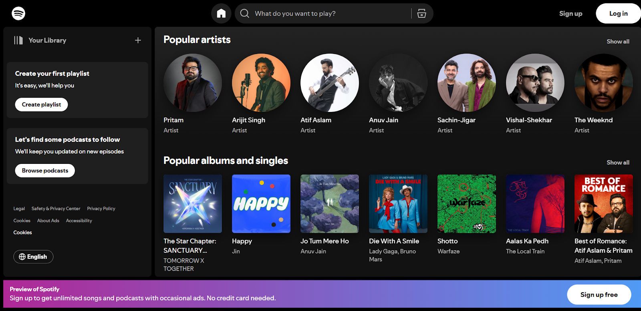
Task: Open Arijit Singh artist photo
Action: [x=261, y=83]
